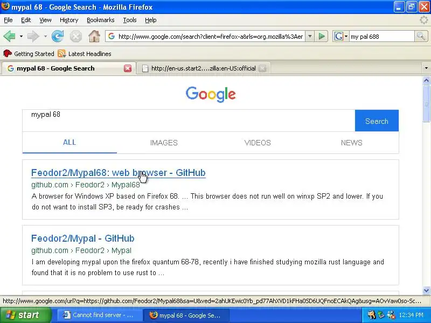Image resolution: width=431 pixels, height=323 pixels.
Task: Click the magnifier search icon in toolbar
Action: [421, 36]
